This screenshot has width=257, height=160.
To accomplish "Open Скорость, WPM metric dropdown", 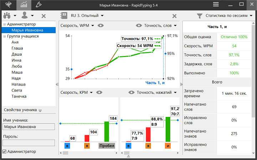I will point(77,26).
